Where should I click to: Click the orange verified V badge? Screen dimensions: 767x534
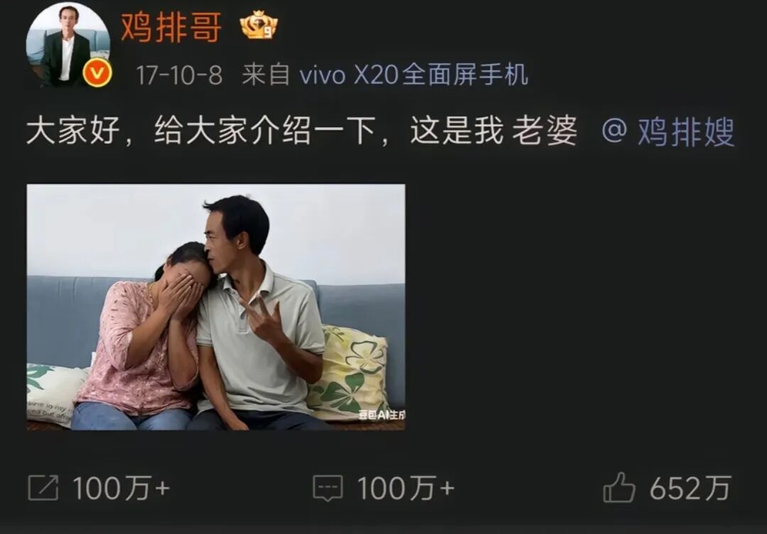tap(97, 72)
